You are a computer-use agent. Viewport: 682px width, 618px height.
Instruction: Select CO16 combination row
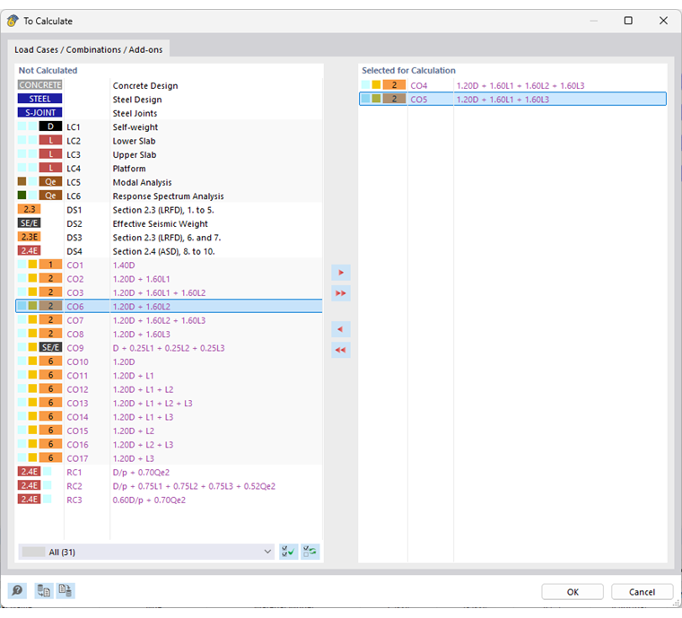[x=169, y=445]
